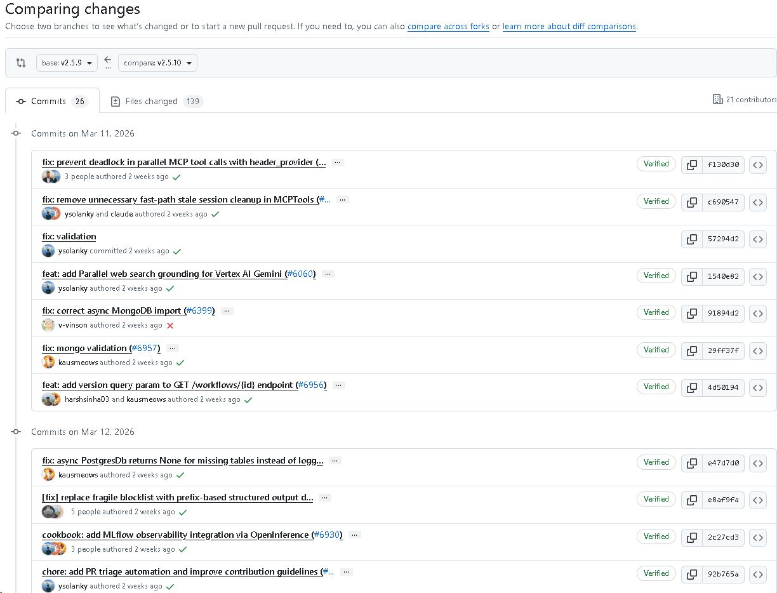Click v-vinson avatar image
The height and width of the screenshot is (593, 777).
click(x=48, y=325)
